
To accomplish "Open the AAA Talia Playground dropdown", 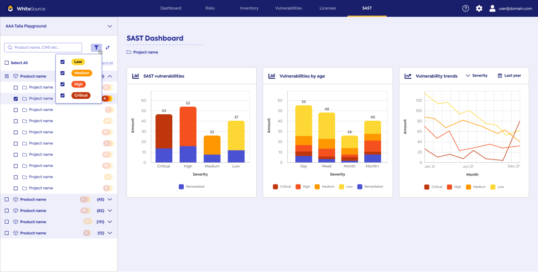I will [109, 26].
